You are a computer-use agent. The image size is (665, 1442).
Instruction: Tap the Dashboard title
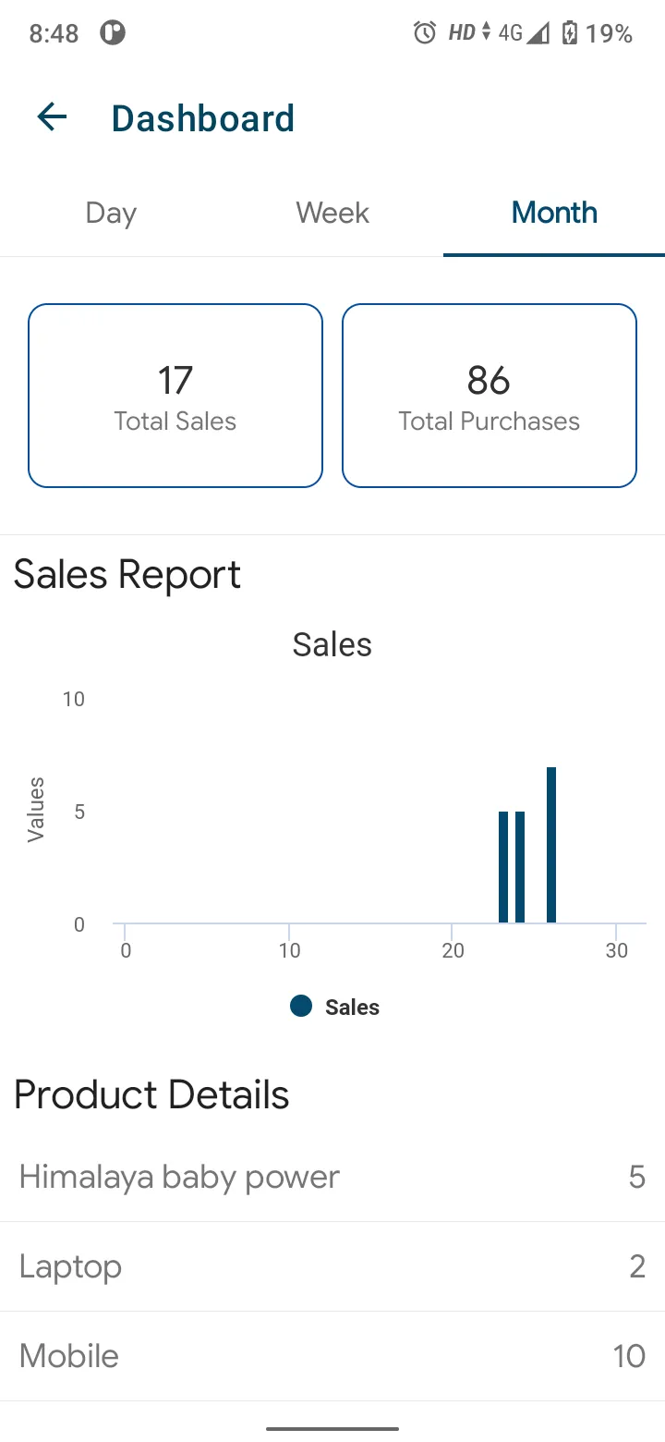(203, 118)
